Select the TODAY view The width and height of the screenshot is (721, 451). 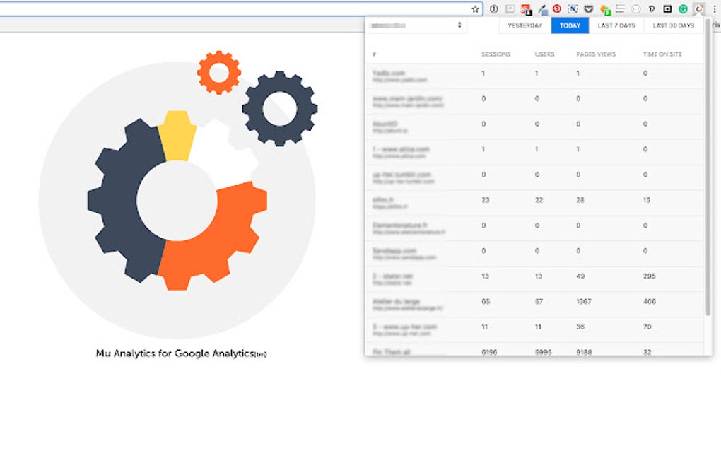(570, 25)
